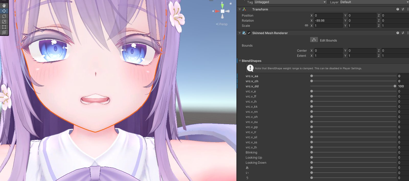
Task: Select the Hand view tool
Action: click(4, 5)
